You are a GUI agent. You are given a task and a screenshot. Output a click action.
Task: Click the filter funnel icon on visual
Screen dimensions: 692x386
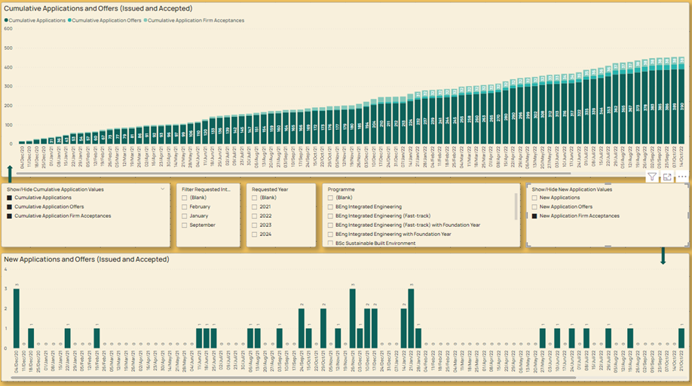(652, 177)
